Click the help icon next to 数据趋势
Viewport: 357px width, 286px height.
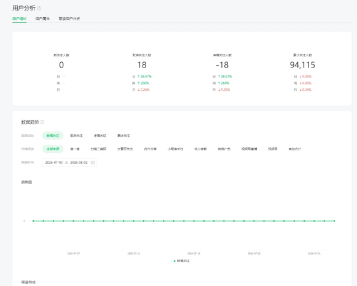coord(42,122)
